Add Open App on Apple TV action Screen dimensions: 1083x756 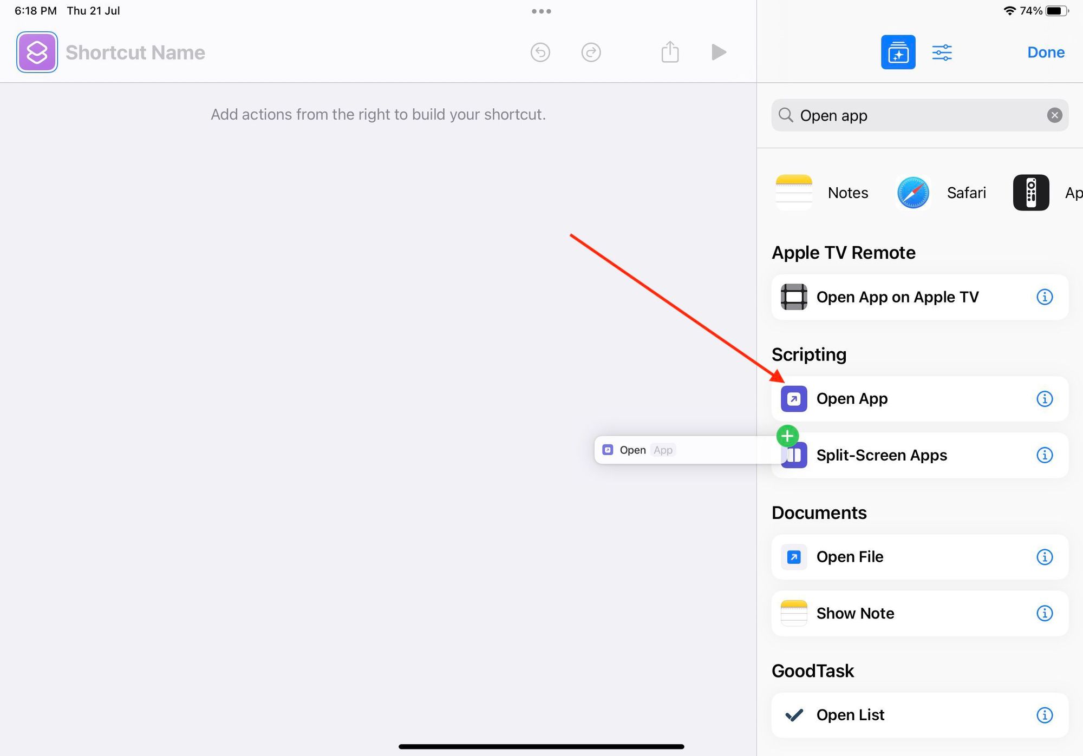[x=897, y=297]
